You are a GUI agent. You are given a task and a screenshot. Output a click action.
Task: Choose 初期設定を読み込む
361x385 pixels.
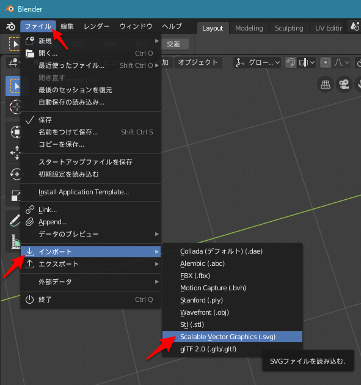coord(91,174)
